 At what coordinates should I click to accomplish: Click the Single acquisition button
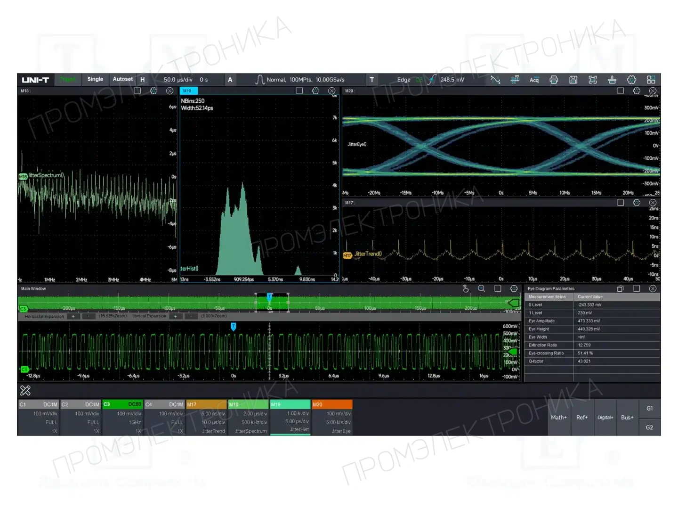click(x=95, y=79)
